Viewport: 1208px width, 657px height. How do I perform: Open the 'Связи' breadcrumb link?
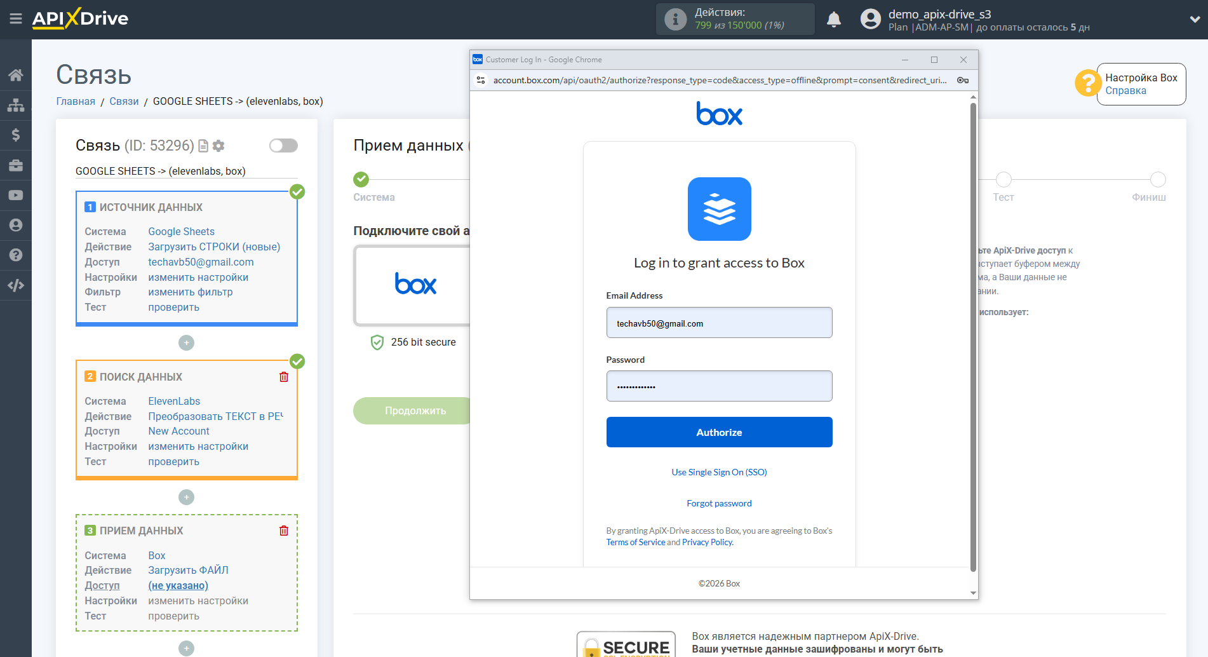tap(124, 101)
